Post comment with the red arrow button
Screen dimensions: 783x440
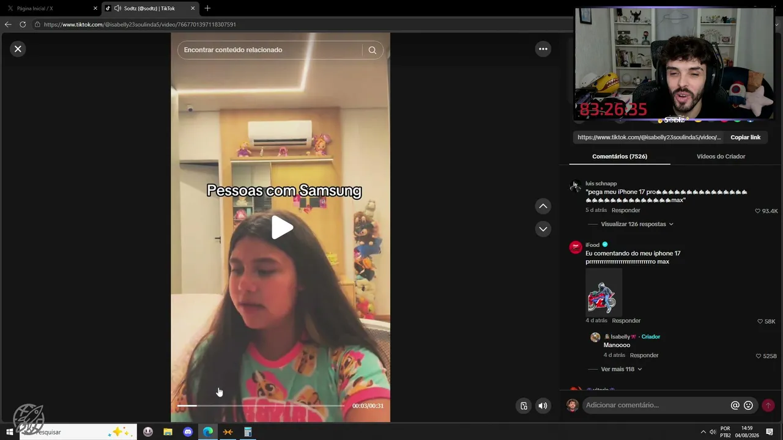[x=768, y=405]
